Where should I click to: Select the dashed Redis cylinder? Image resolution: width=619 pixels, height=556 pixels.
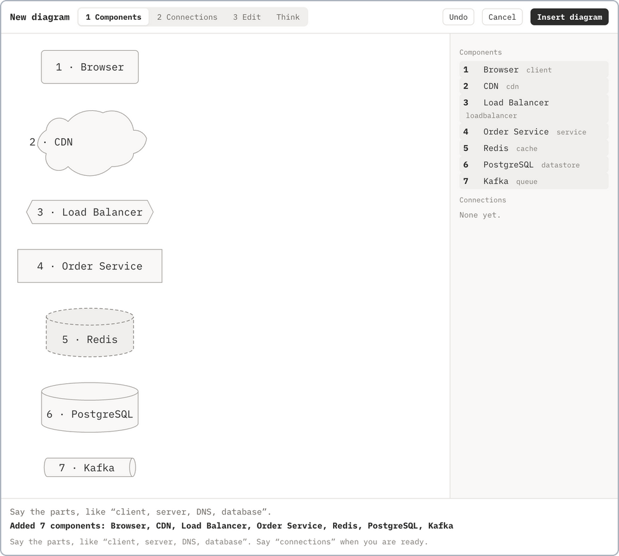coord(90,332)
